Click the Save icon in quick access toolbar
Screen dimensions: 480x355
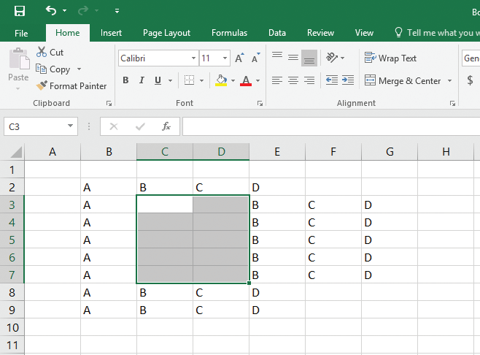coord(20,11)
